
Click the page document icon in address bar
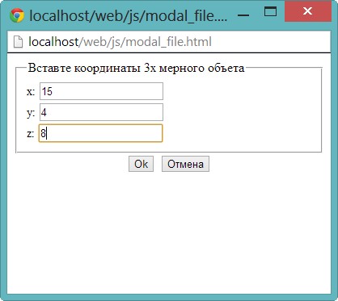18,42
